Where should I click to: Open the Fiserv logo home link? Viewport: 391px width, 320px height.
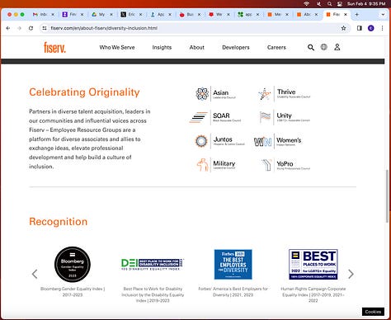click(54, 47)
